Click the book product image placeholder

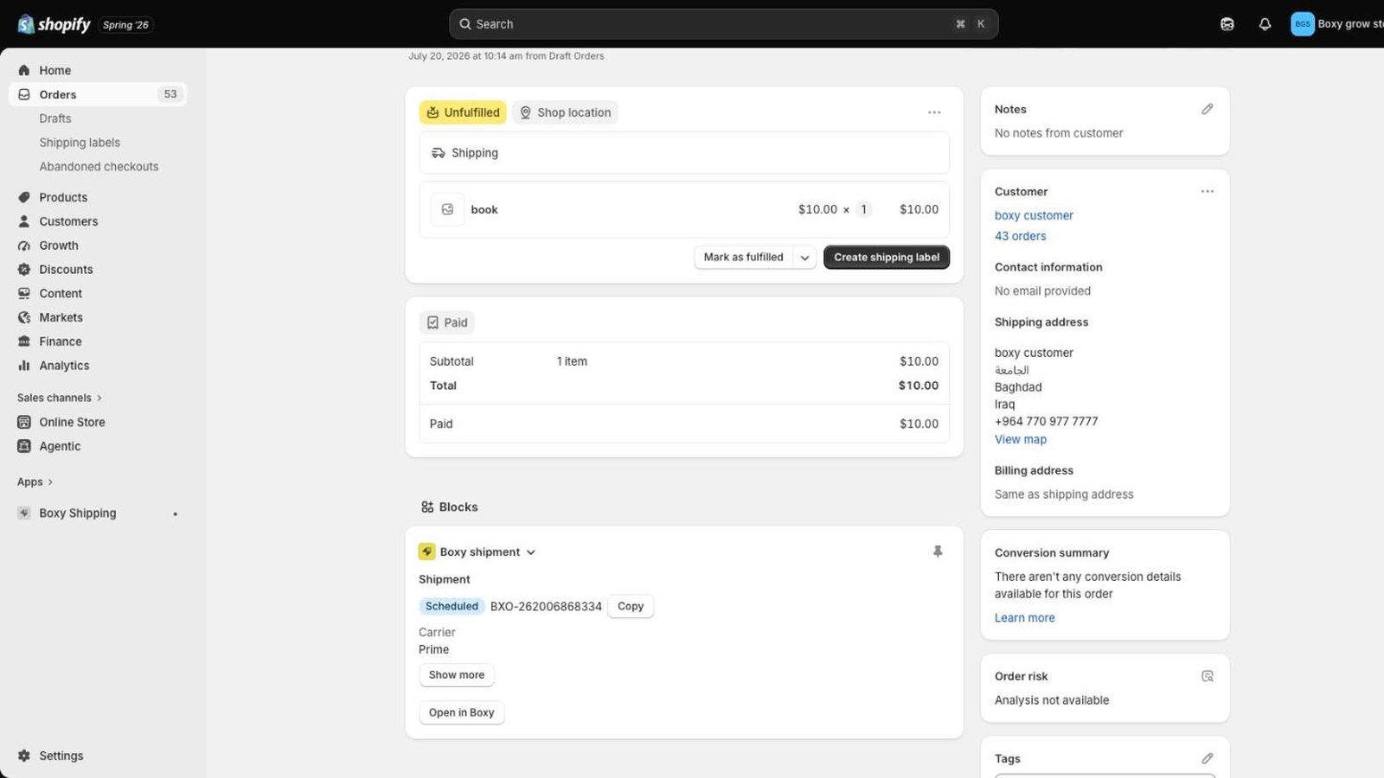447,209
